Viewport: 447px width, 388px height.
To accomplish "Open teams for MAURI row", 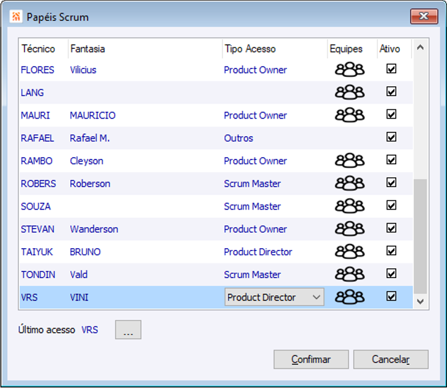I will click(x=349, y=115).
